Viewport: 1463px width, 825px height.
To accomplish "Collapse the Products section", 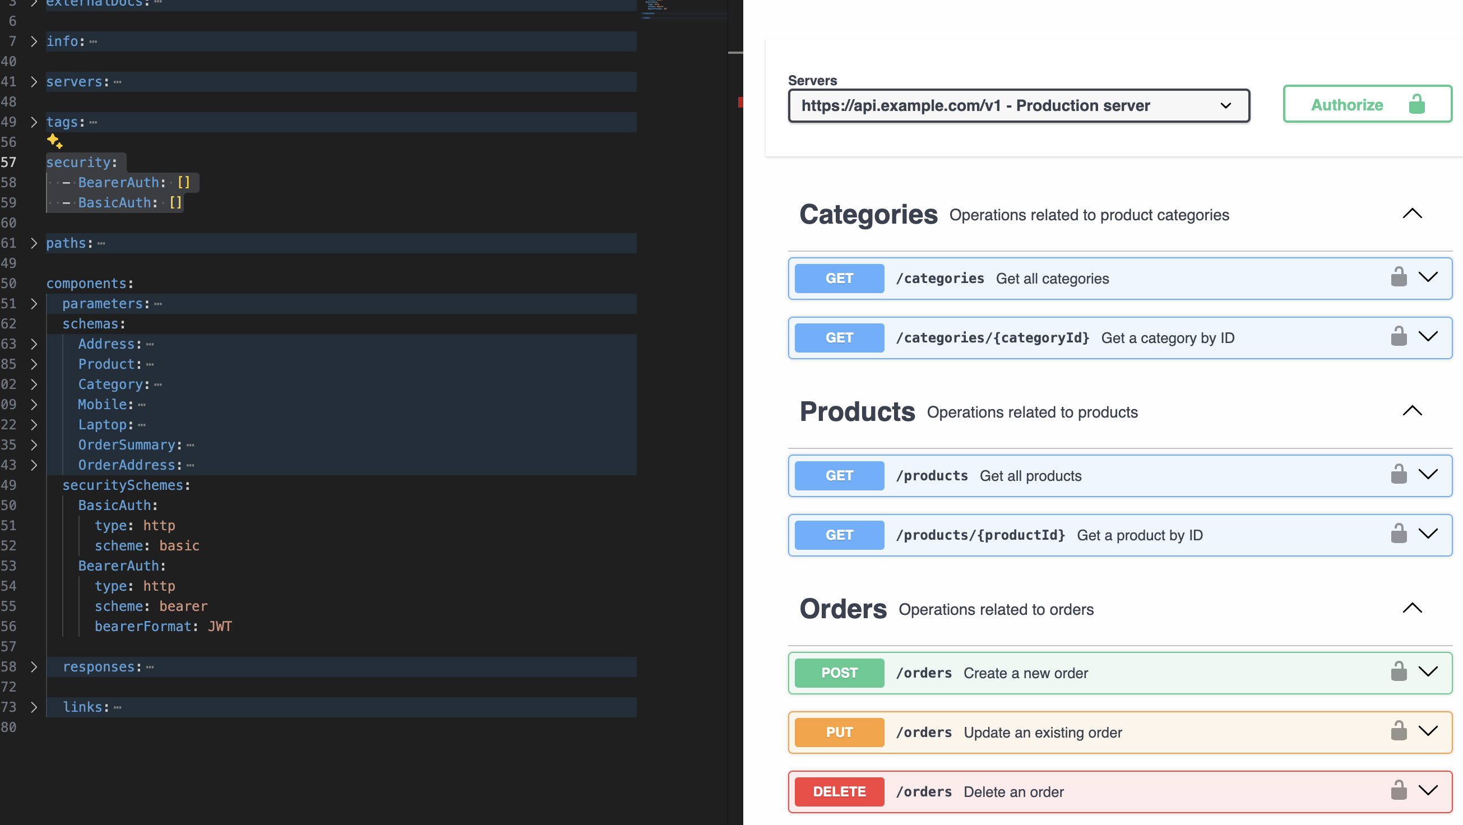I will (1412, 411).
